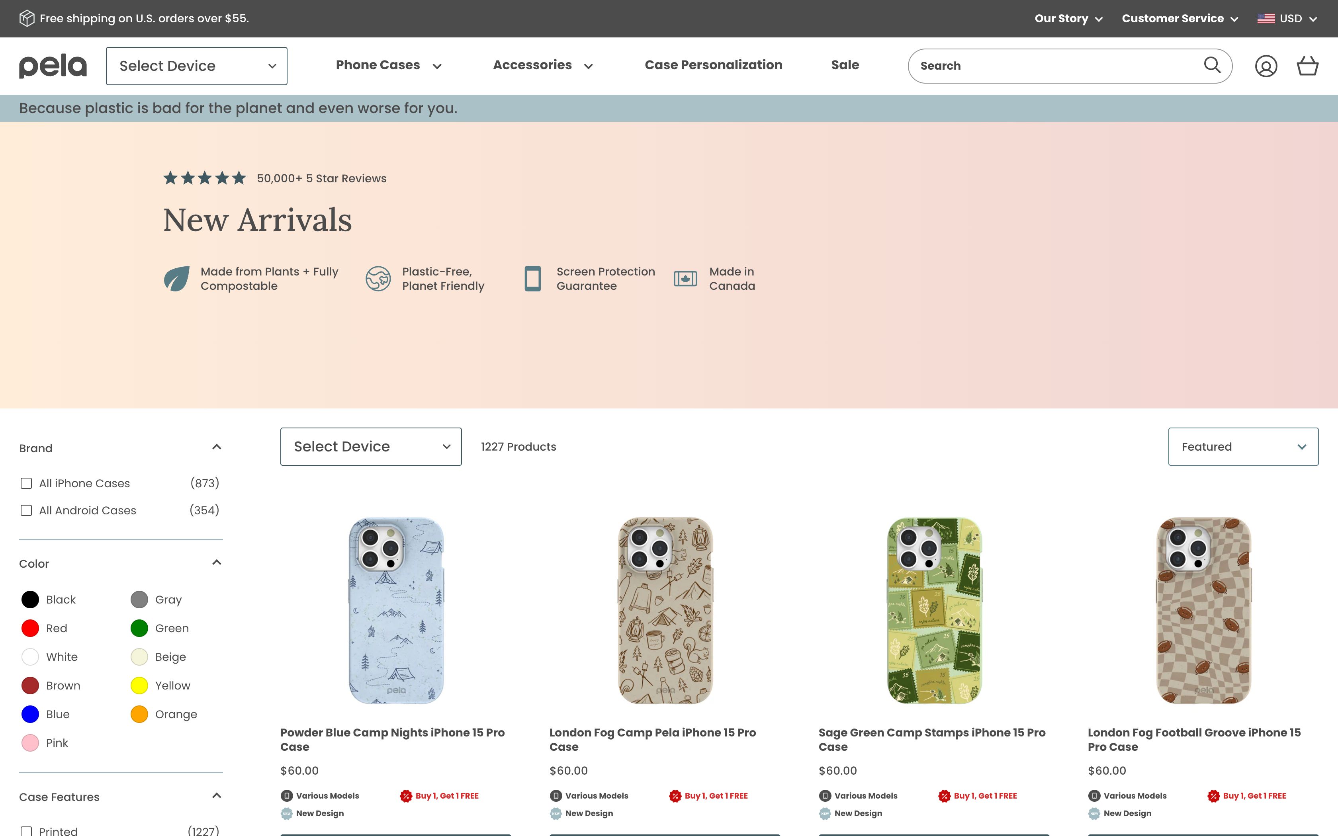Select the Green color swatch

pos(139,627)
